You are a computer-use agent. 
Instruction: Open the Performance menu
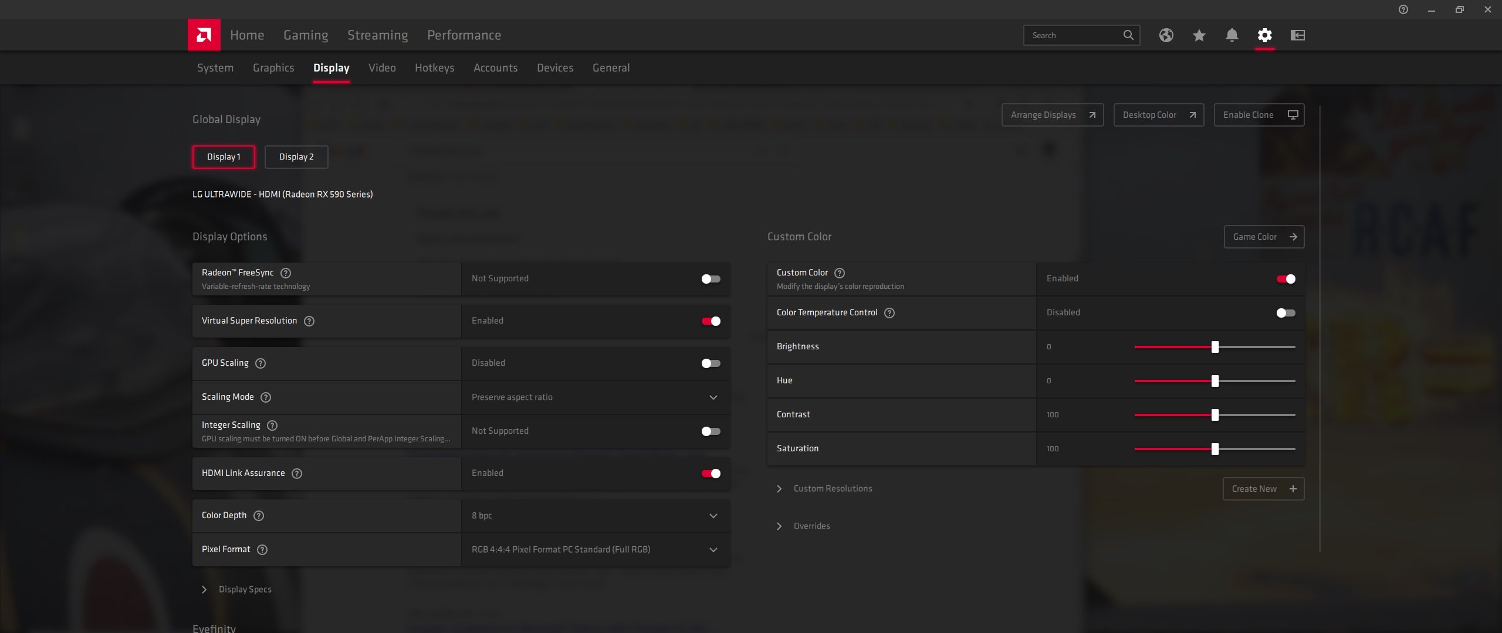pos(464,35)
